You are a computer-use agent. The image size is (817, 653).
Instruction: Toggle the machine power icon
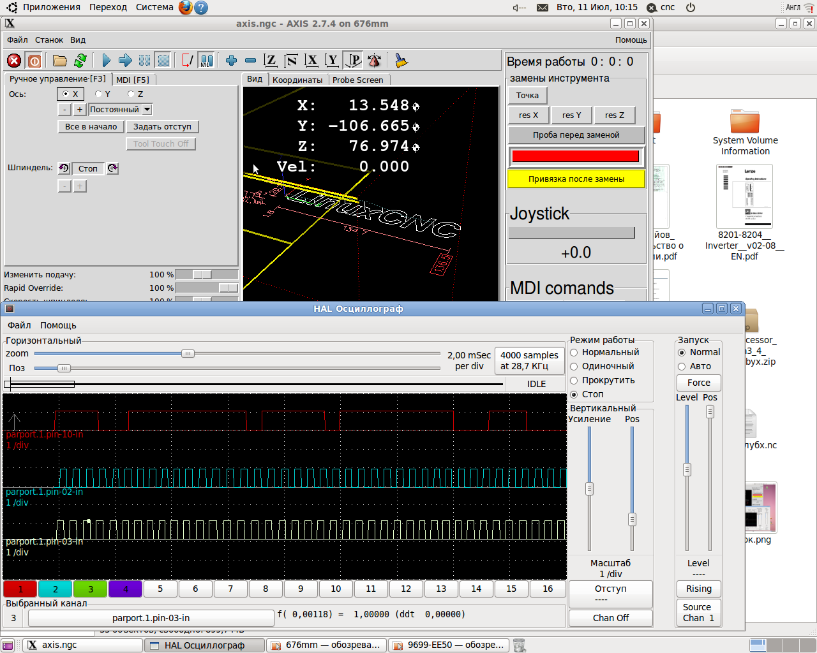pyautogui.click(x=34, y=61)
